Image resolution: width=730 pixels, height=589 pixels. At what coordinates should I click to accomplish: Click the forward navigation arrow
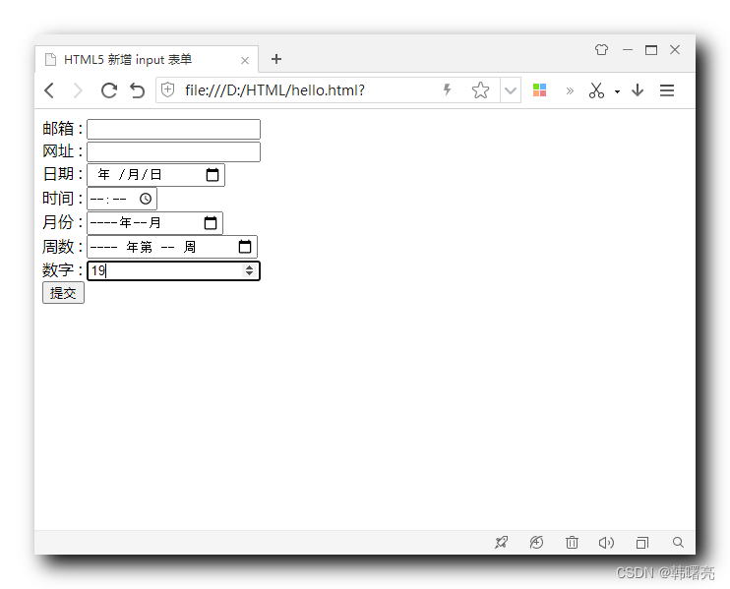[x=78, y=90]
